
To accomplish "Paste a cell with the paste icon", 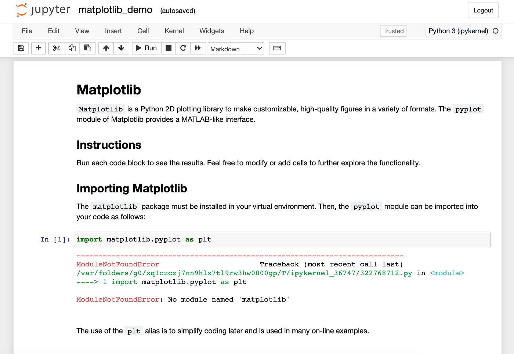I will click(x=87, y=48).
